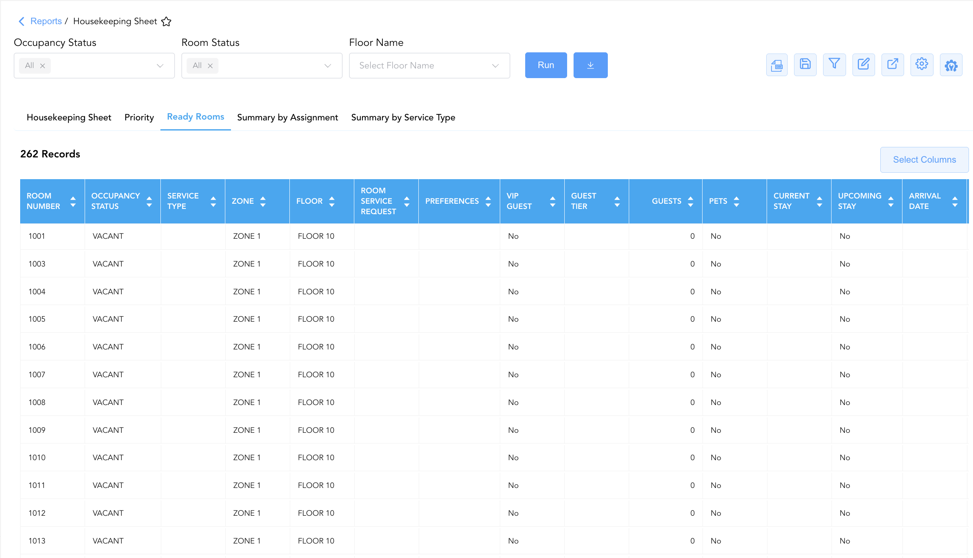Sort by Current Stay column
Screen dimensions: 973x558
(x=819, y=201)
